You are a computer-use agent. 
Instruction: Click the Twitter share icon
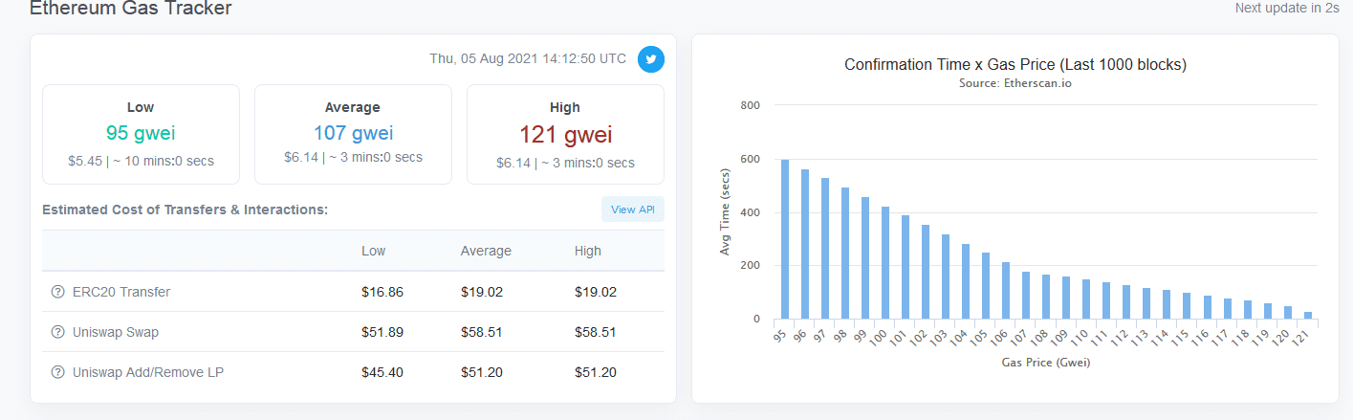651,59
